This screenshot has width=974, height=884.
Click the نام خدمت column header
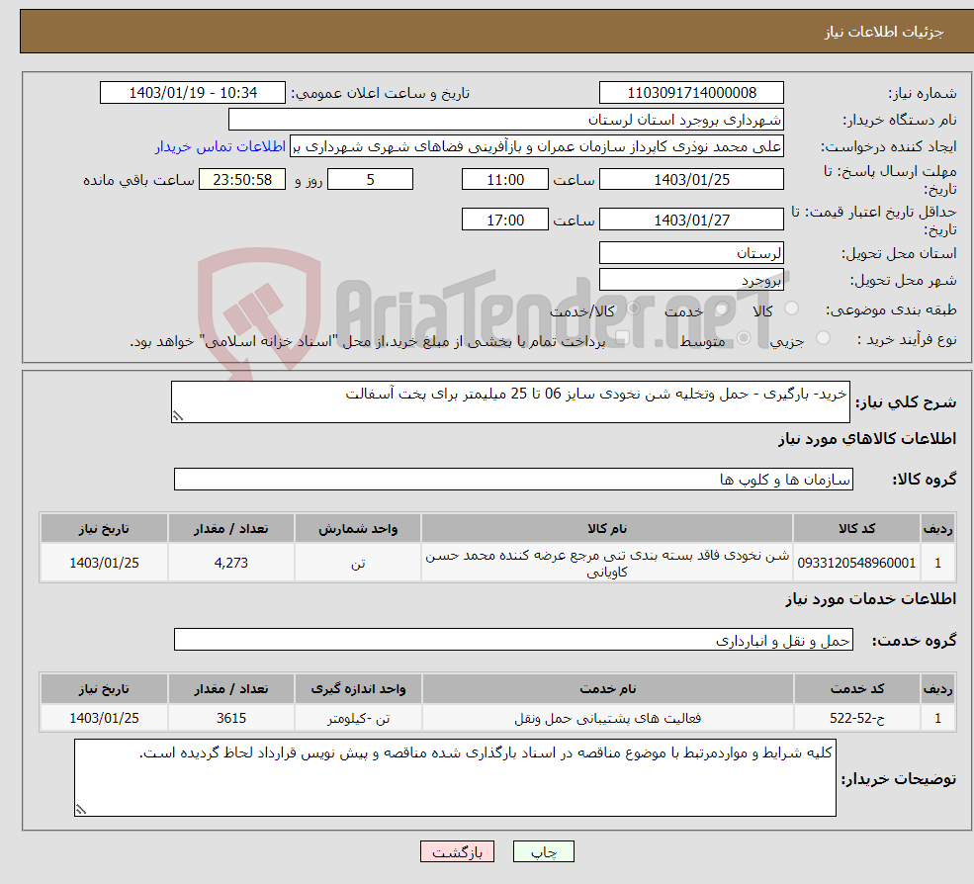coord(607,689)
